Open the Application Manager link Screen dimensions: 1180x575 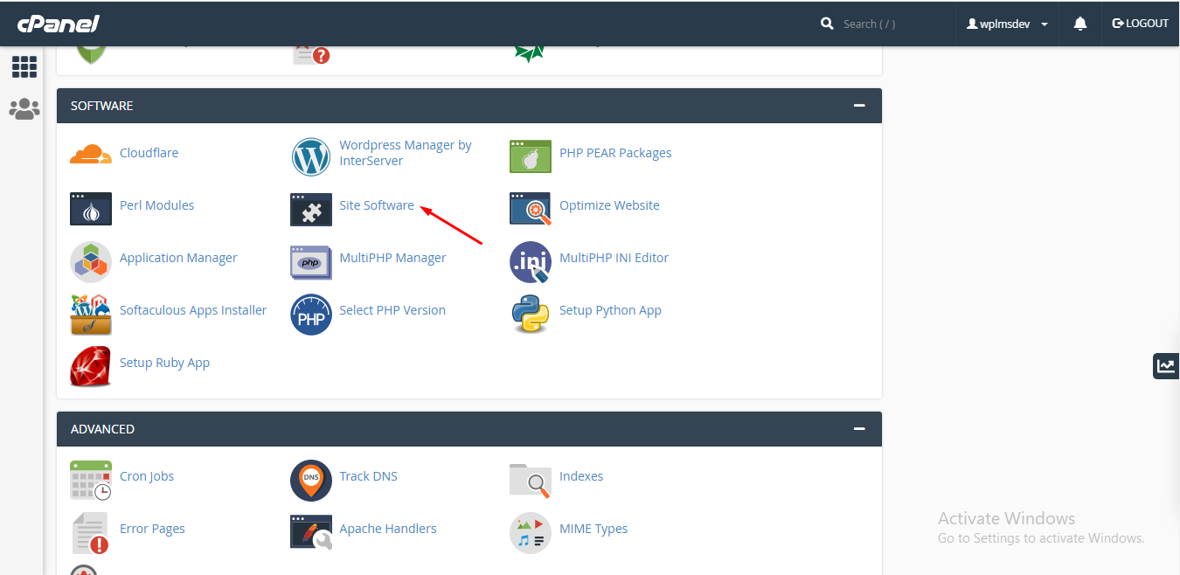178,258
